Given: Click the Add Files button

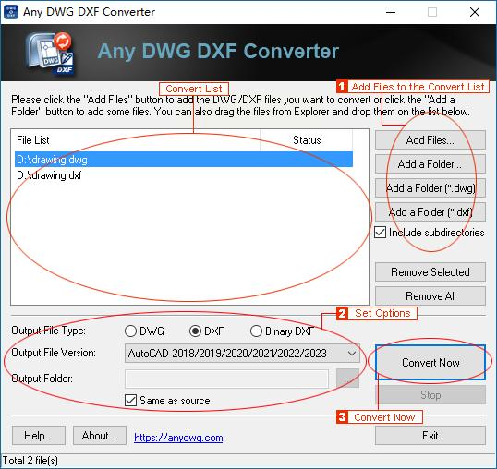Looking at the screenshot, I should 430,140.
